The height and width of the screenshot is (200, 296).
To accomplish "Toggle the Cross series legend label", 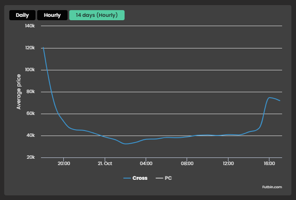I will (140, 178).
